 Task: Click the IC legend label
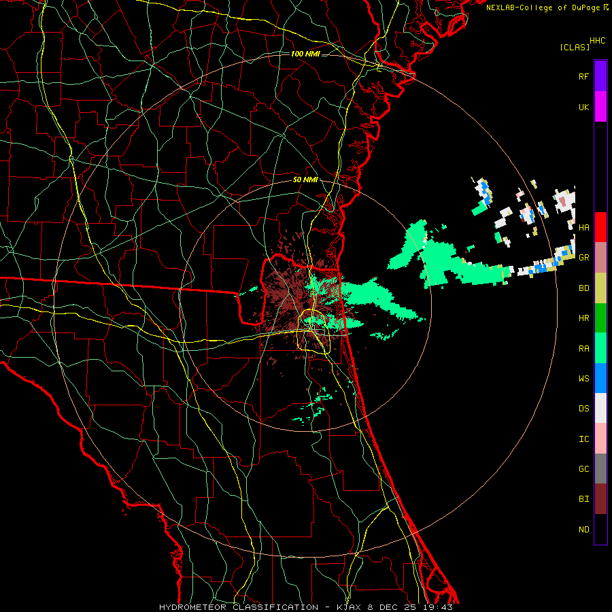[x=583, y=439]
